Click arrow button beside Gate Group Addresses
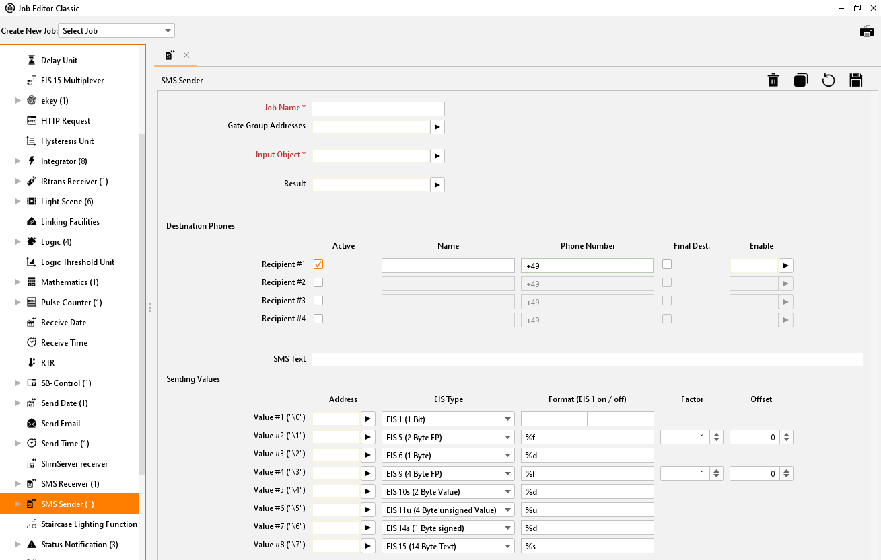 click(437, 127)
